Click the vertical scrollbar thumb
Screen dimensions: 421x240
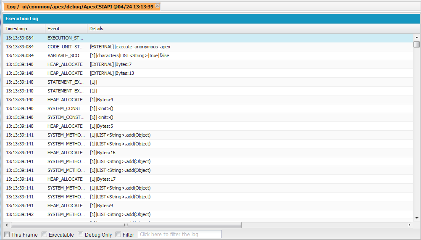(417, 44)
